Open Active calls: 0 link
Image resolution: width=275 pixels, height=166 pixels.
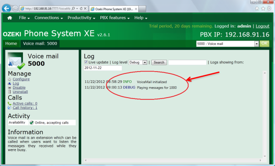pyautogui.click(x=25, y=104)
